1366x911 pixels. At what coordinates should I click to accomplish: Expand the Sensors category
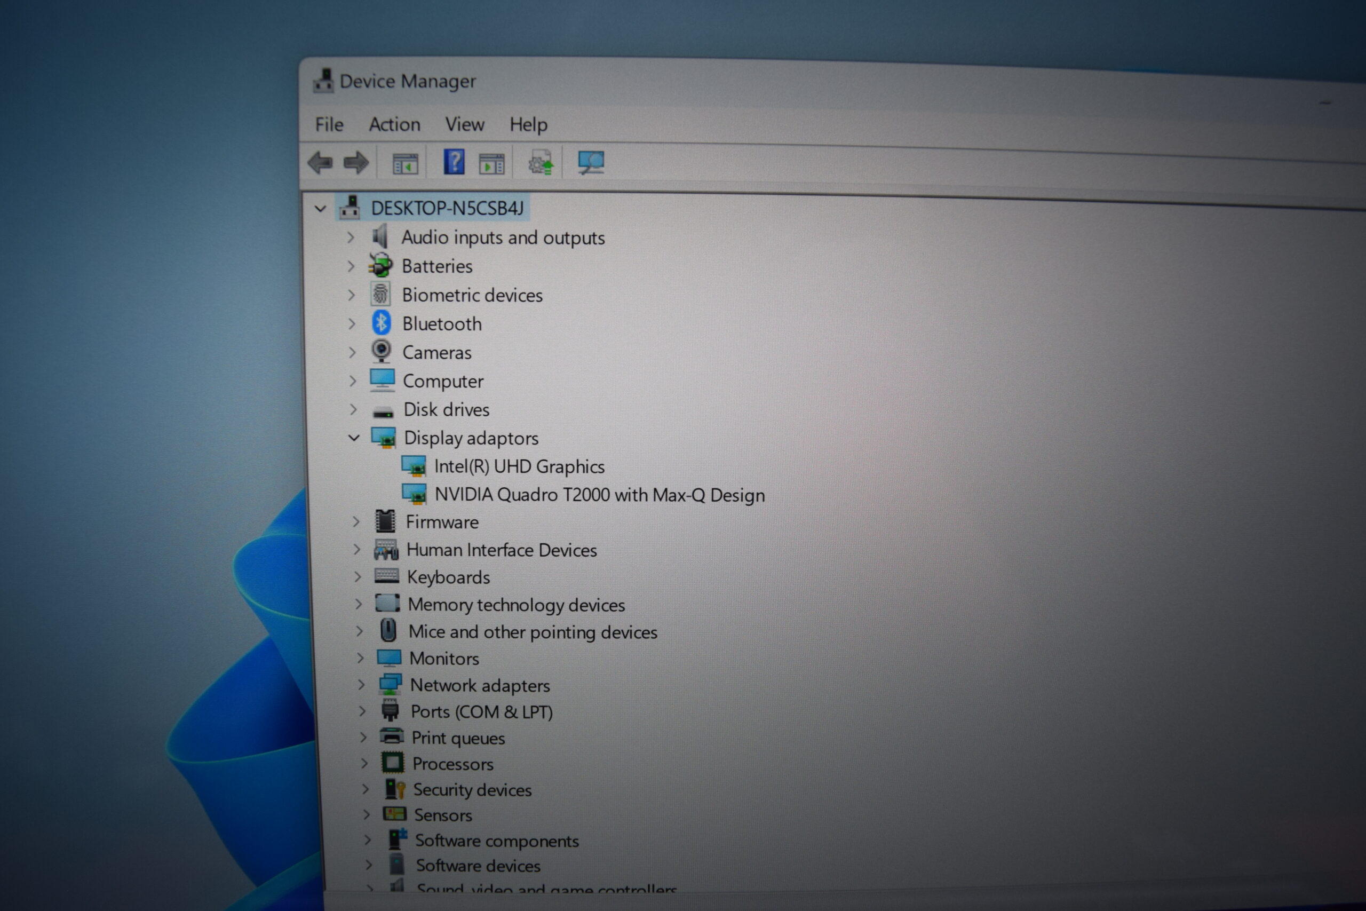[x=366, y=814]
